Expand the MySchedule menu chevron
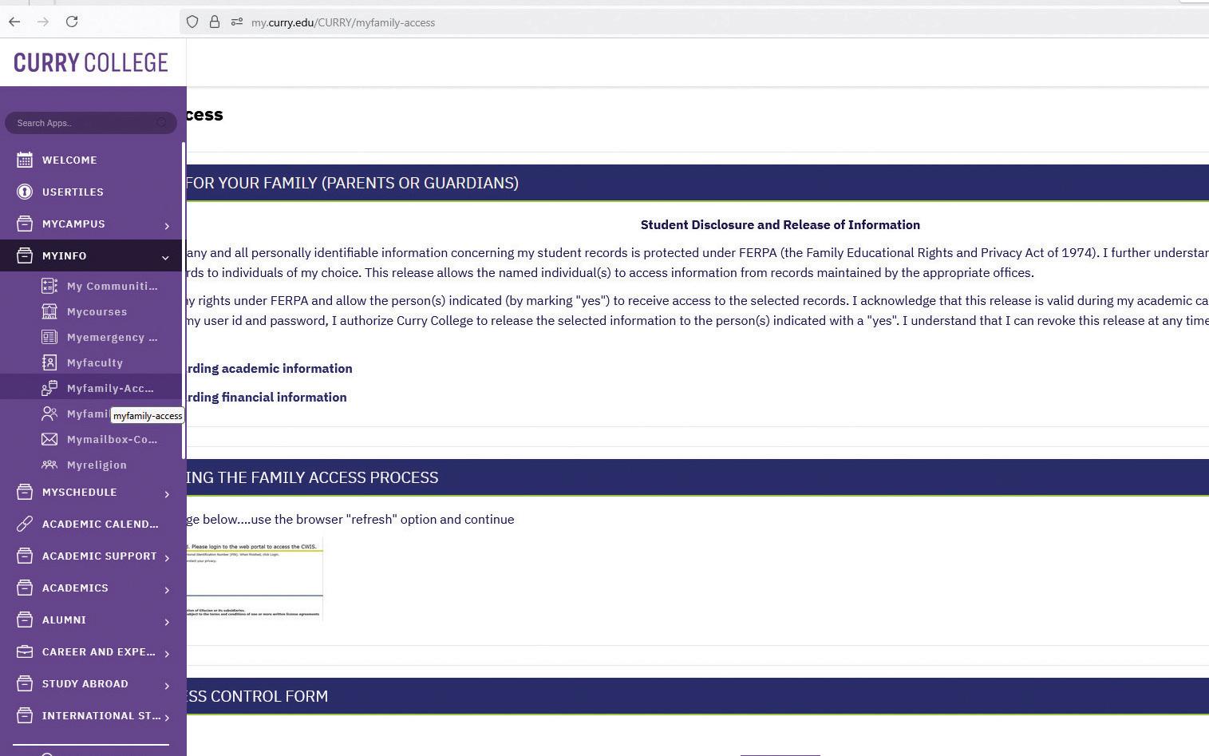The width and height of the screenshot is (1209, 756). click(167, 494)
